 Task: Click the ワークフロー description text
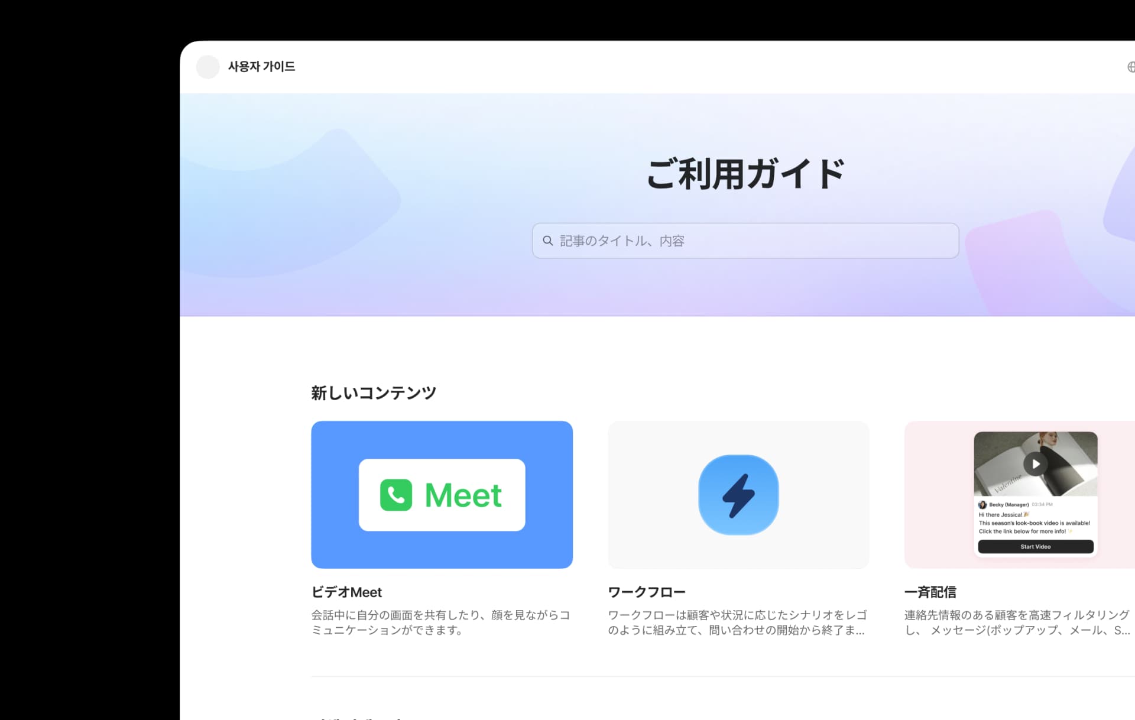[x=737, y=622]
